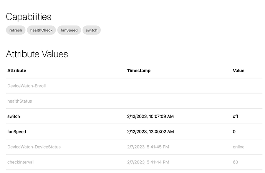Click the 5:41:45 PM timestamp cell

click(x=147, y=147)
